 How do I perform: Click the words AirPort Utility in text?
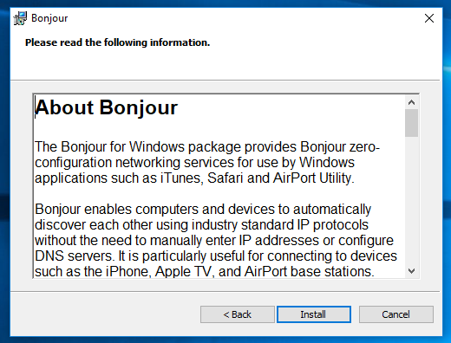click(x=312, y=178)
